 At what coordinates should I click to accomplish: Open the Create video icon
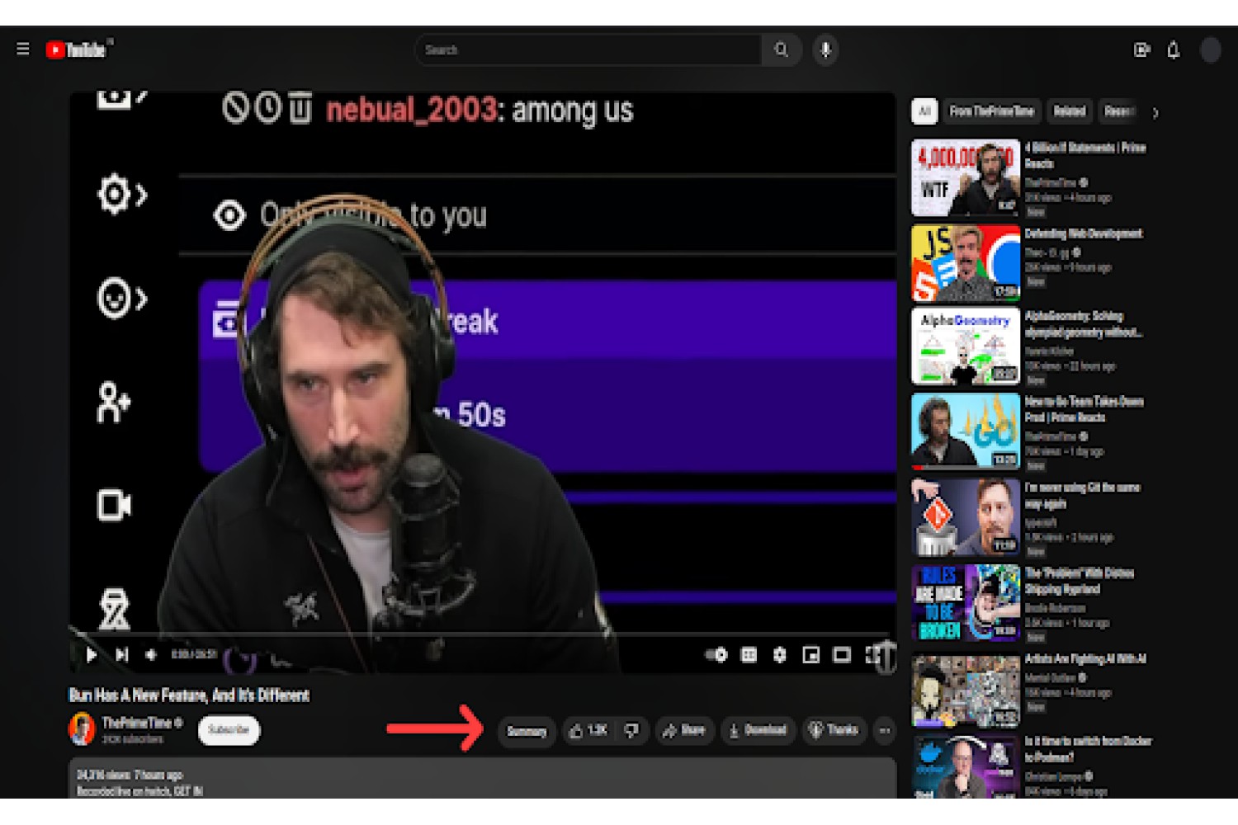pyautogui.click(x=1142, y=50)
